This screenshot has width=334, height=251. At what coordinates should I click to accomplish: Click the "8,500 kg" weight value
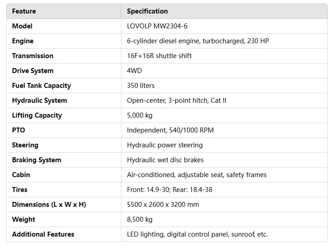coord(140,219)
